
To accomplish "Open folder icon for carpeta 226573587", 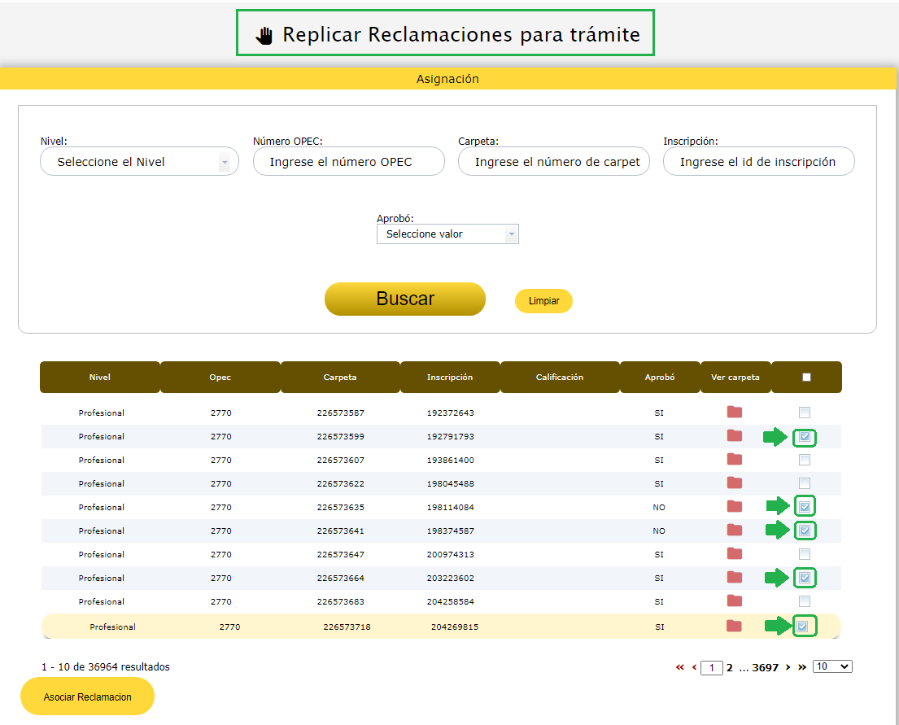I will [735, 412].
